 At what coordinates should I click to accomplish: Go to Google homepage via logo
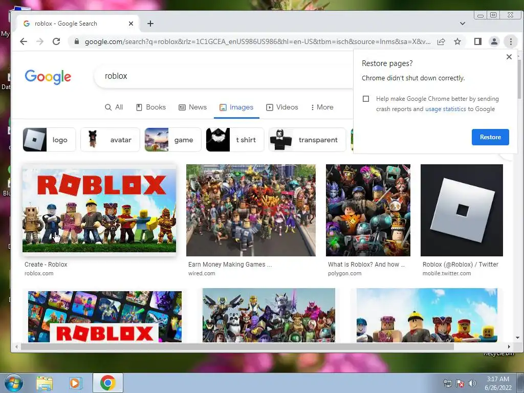pos(48,77)
